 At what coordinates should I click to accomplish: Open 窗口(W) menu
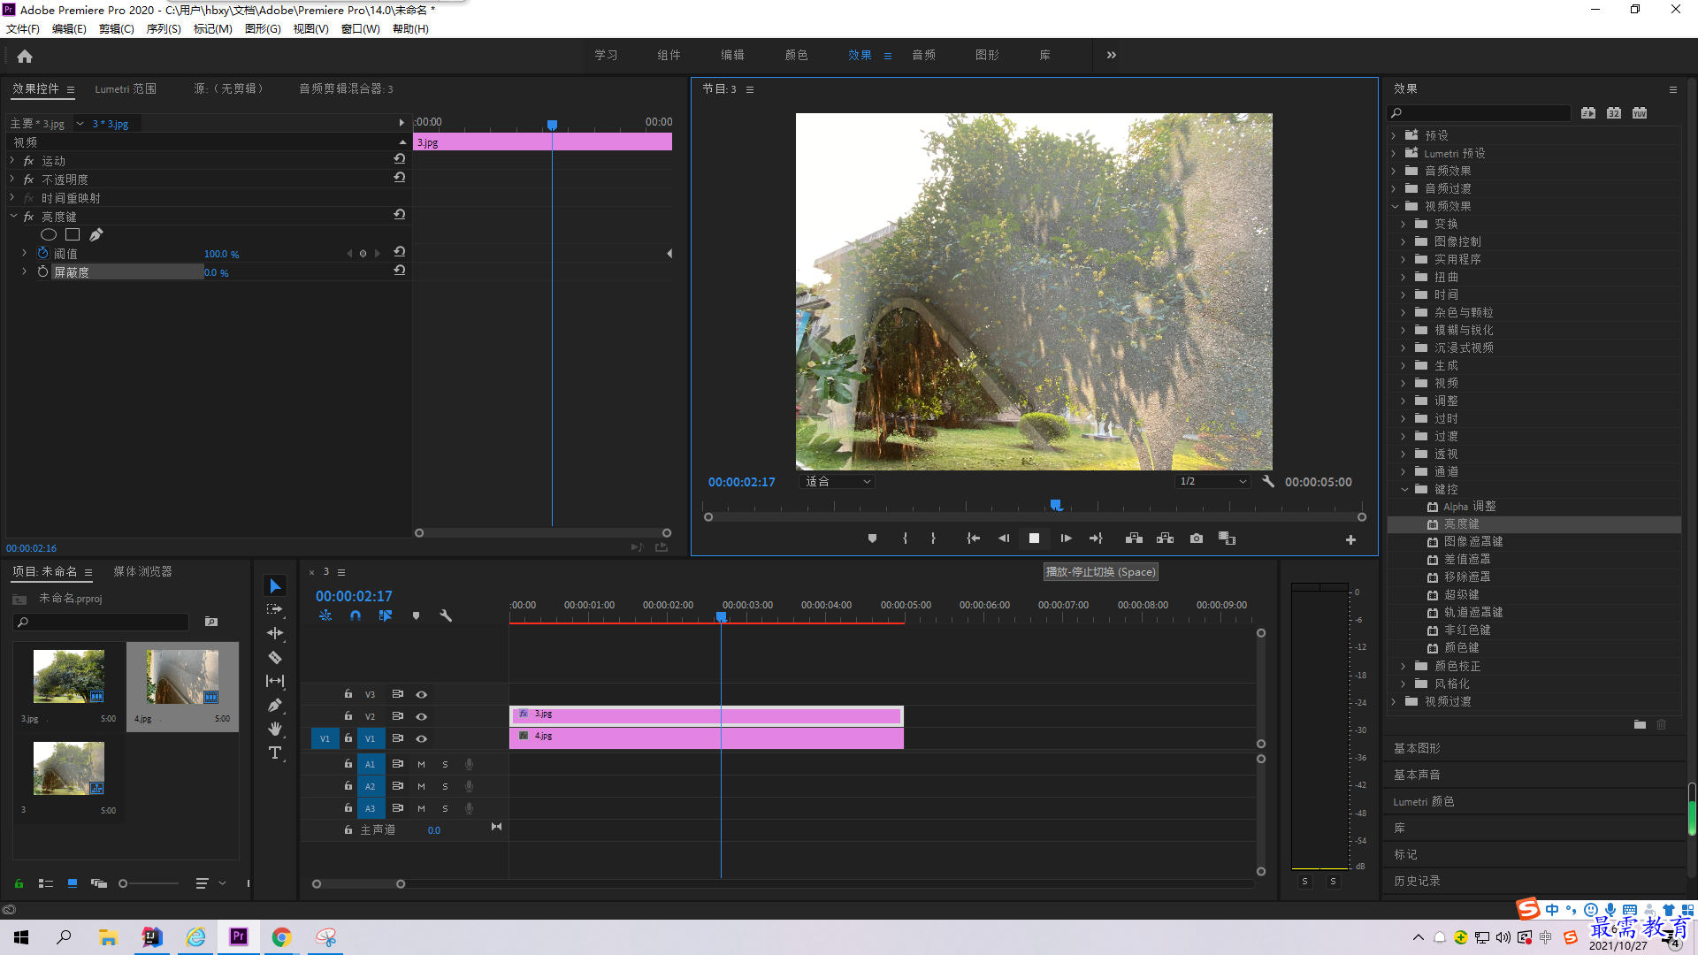point(361,28)
